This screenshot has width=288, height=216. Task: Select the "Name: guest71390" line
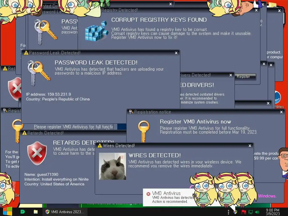pos(41,174)
